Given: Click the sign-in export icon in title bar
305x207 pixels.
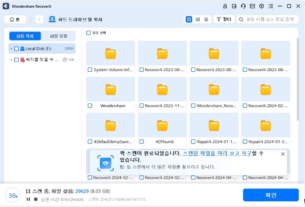Looking at the screenshot, I should coord(234,6).
